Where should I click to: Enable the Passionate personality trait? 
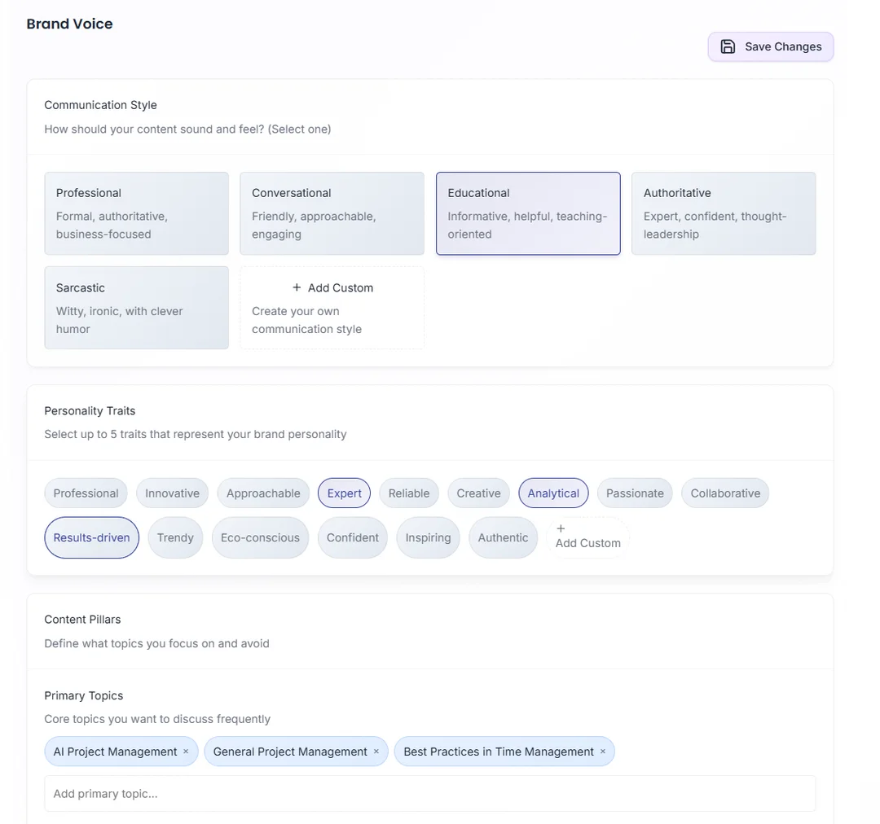(634, 493)
